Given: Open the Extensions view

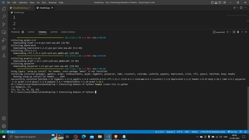Looking at the screenshot, I should coord(4,48).
